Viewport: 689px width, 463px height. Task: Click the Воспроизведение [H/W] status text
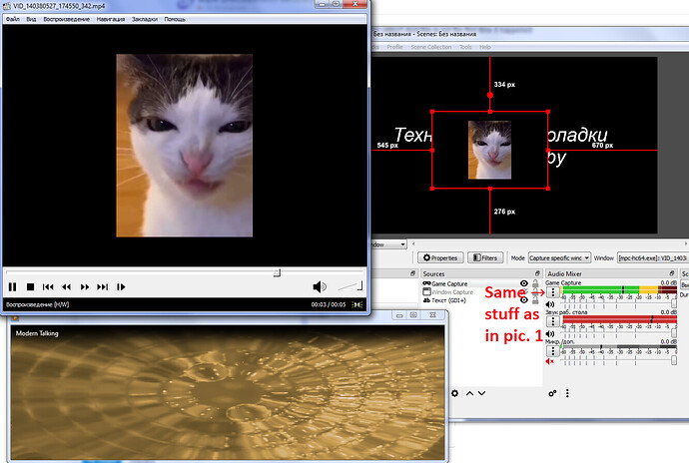coord(37,304)
